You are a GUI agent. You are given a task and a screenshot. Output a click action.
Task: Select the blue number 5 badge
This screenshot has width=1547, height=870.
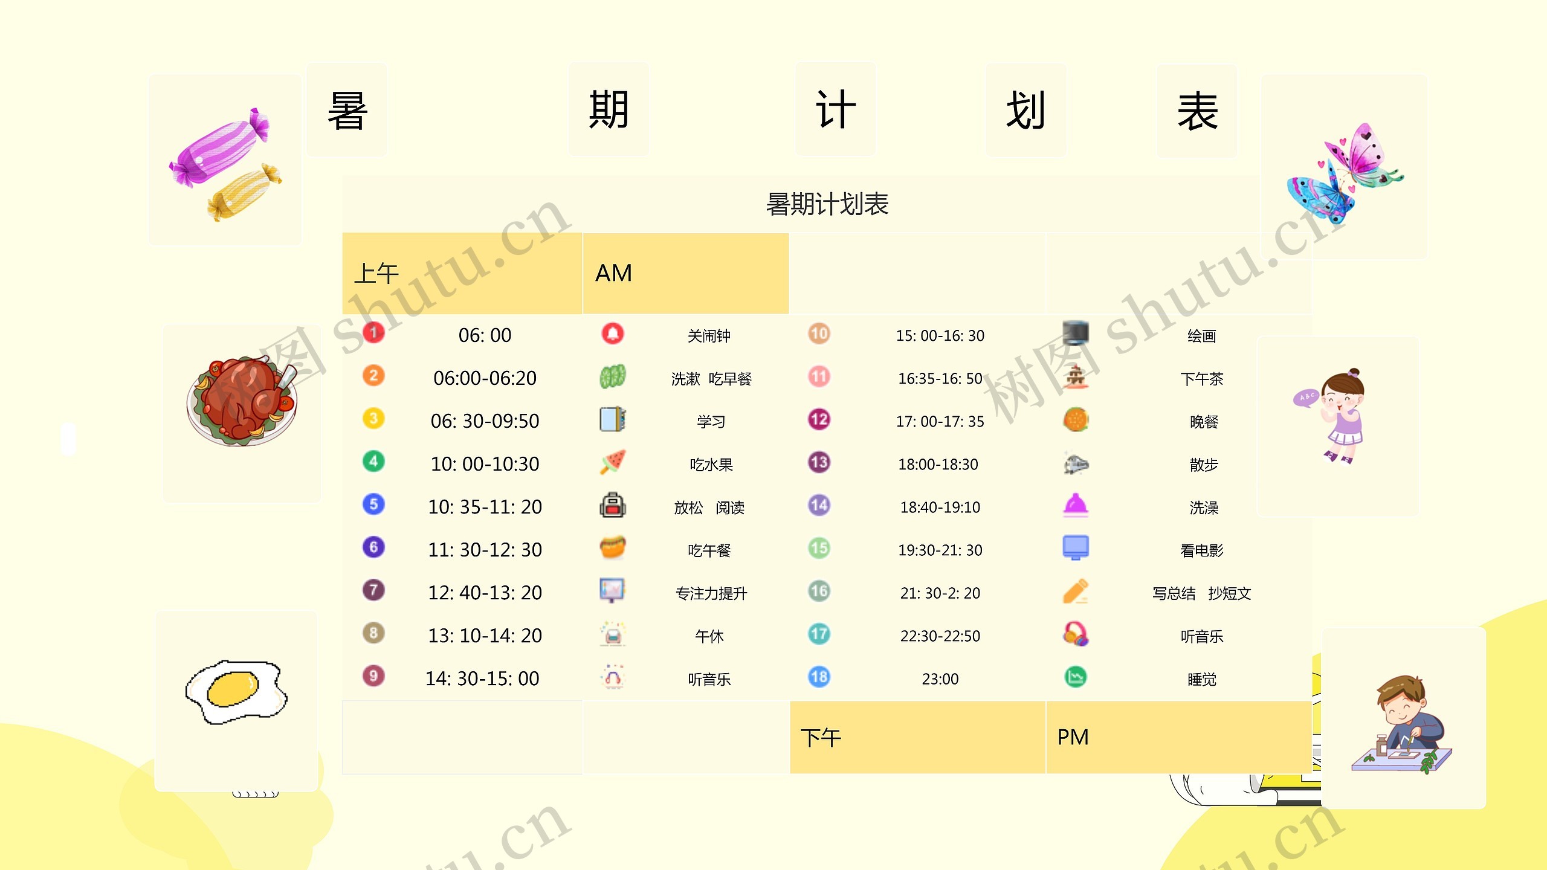(373, 504)
